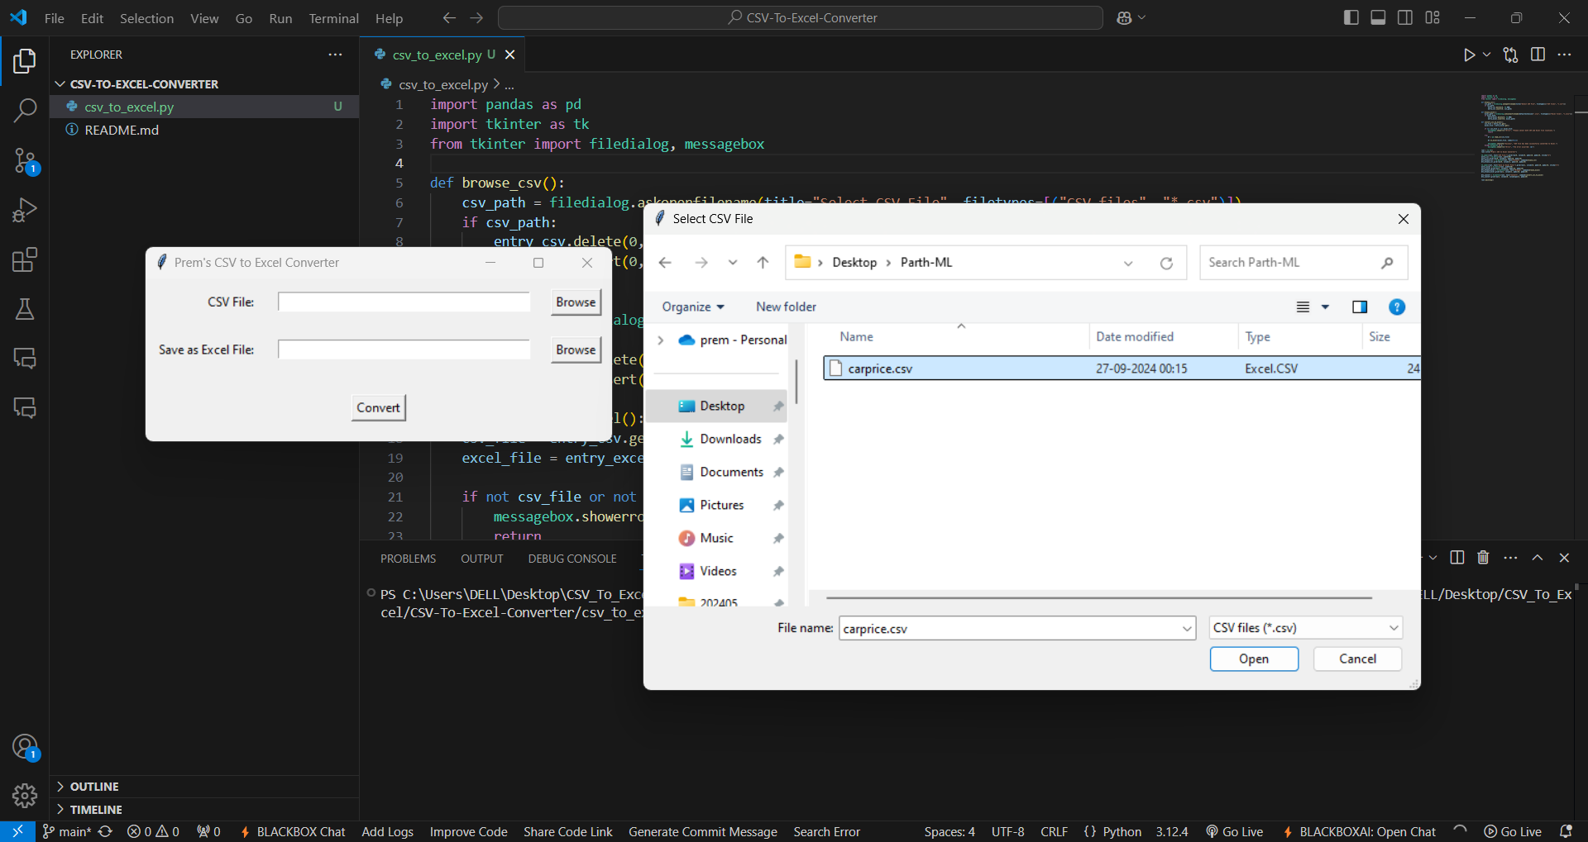
Task: Switch to the DEBUG CONSOLE tab
Action: point(572,559)
